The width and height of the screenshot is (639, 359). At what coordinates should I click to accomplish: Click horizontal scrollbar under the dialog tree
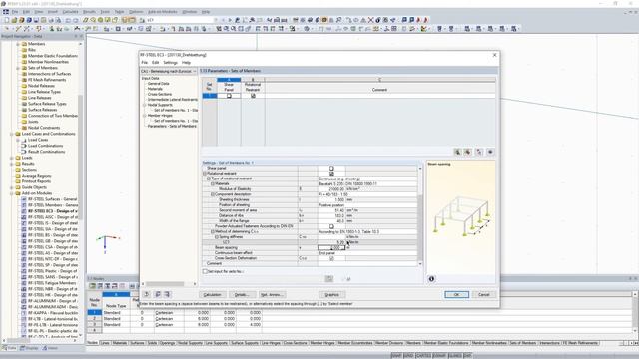pyautogui.click(x=169, y=284)
